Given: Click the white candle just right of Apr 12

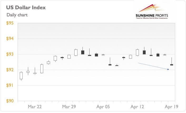Looking at the screenshot, I should 137,52.
